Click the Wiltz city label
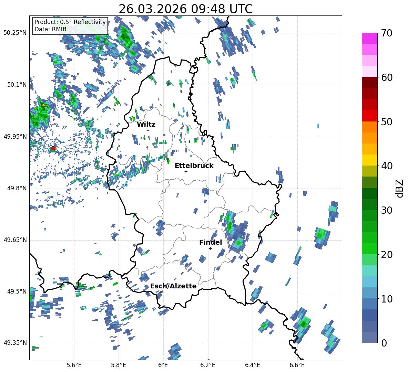Viewport: 408px width, 372px height. pyautogui.click(x=146, y=125)
